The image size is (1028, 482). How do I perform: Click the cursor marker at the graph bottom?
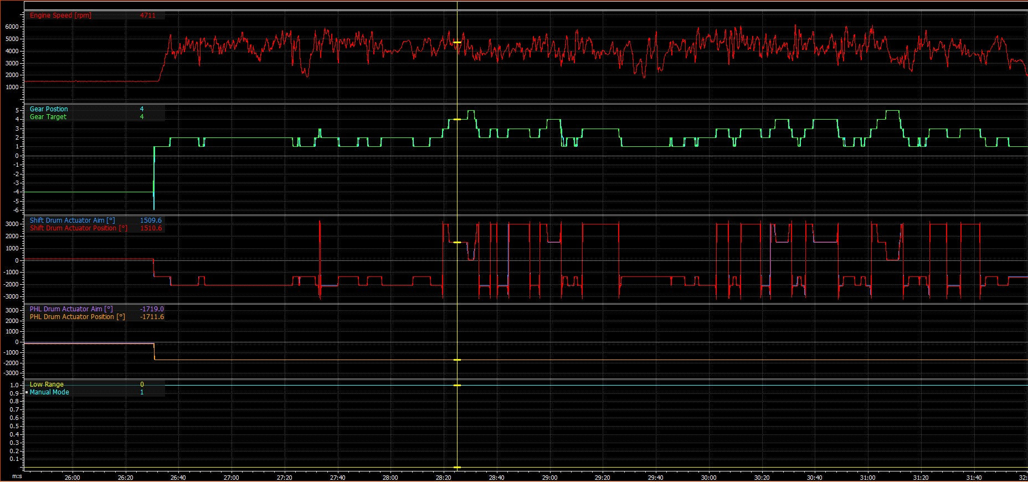pos(457,467)
